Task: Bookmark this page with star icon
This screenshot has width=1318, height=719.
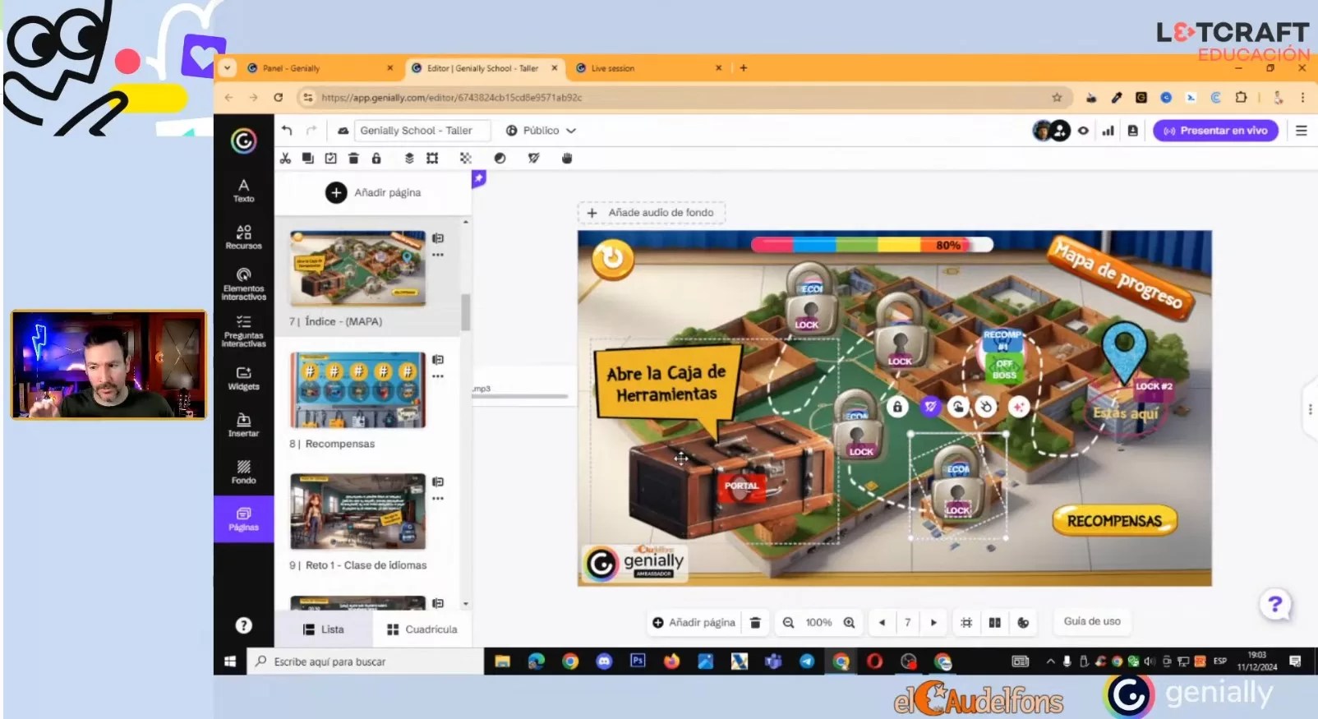Action: tap(1057, 98)
